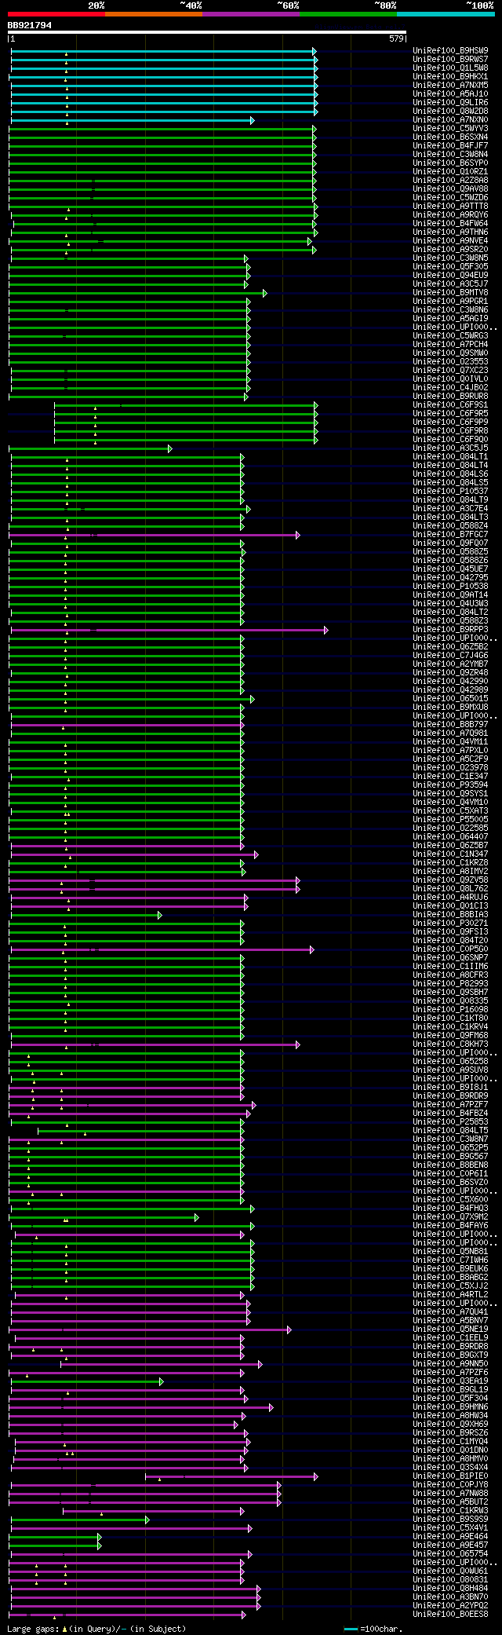The height and width of the screenshot is (1635, 502).
Task: Select the UniRef100_Q7X9M2 label
Action: pos(450,1217)
